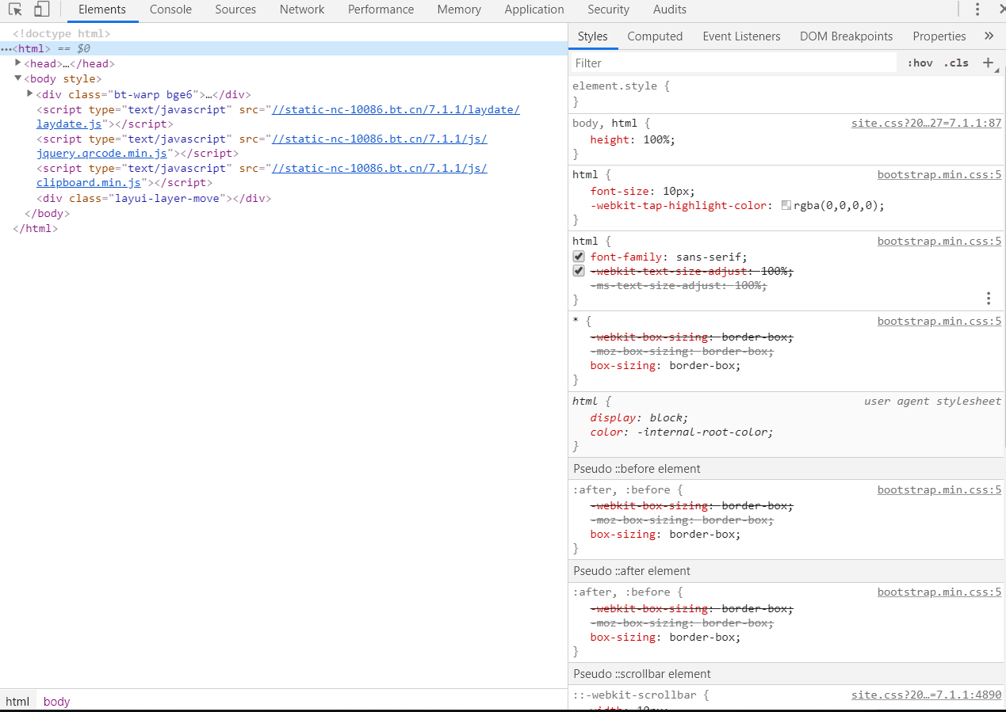The image size is (1006, 712).
Task: Click the 'user agent stylesheet' label
Action: tap(933, 402)
